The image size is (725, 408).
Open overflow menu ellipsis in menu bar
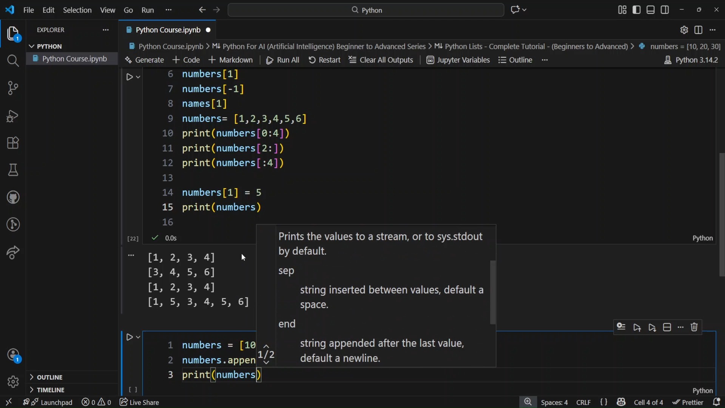click(x=169, y=10)
